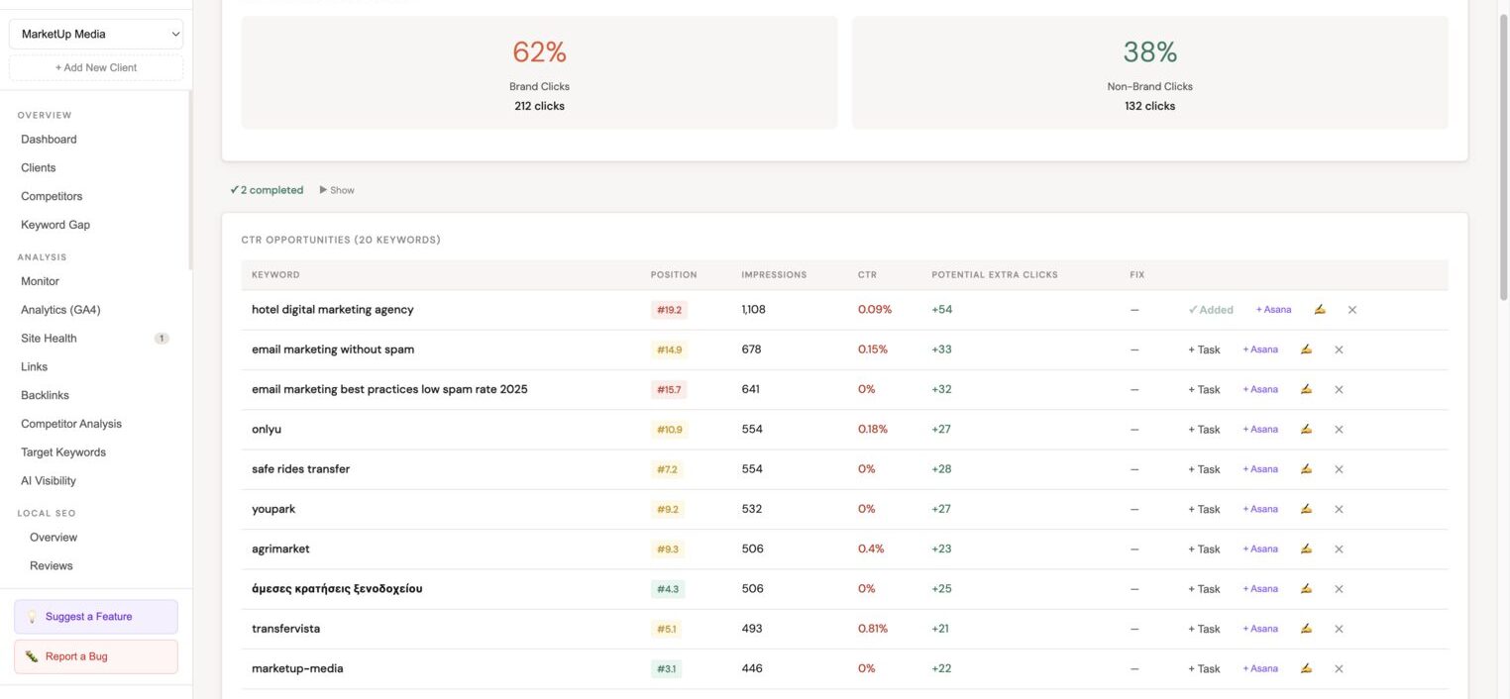
Task: Click writing-hand icon for the Greek hotel keyword
Action: click(1306, 588)
